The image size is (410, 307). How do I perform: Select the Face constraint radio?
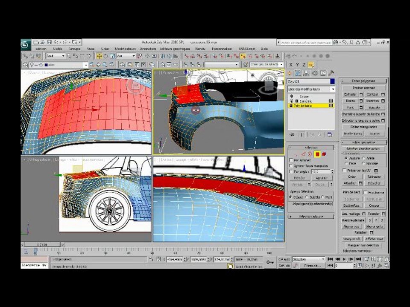point(346,163)
